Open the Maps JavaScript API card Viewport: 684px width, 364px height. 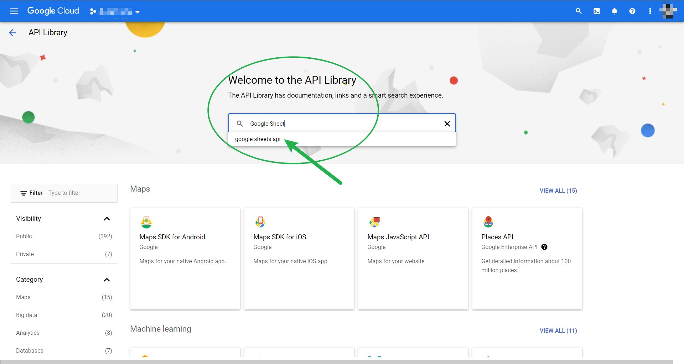[413, 259]
